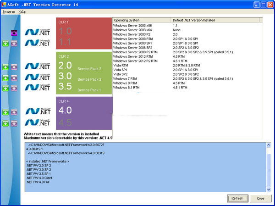The image size is (275, 206).
Task: Click the Microsoft .NET logo next to version 1.0
Action: (x=38, y=32)
